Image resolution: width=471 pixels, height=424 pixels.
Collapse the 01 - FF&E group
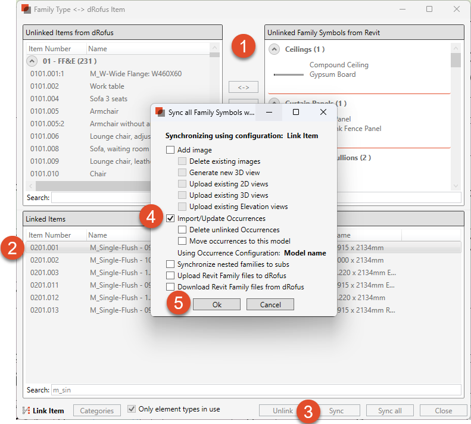(x=33, y=61)
